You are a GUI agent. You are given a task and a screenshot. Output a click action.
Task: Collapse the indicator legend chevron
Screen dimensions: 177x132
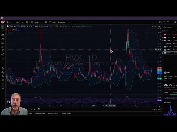tap(8, 33)
